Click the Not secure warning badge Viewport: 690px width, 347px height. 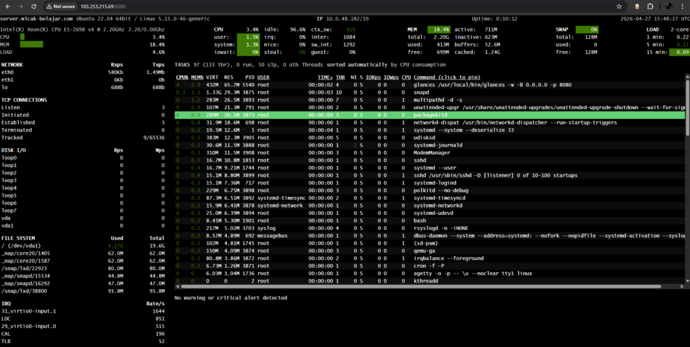(x=62, y=7)
